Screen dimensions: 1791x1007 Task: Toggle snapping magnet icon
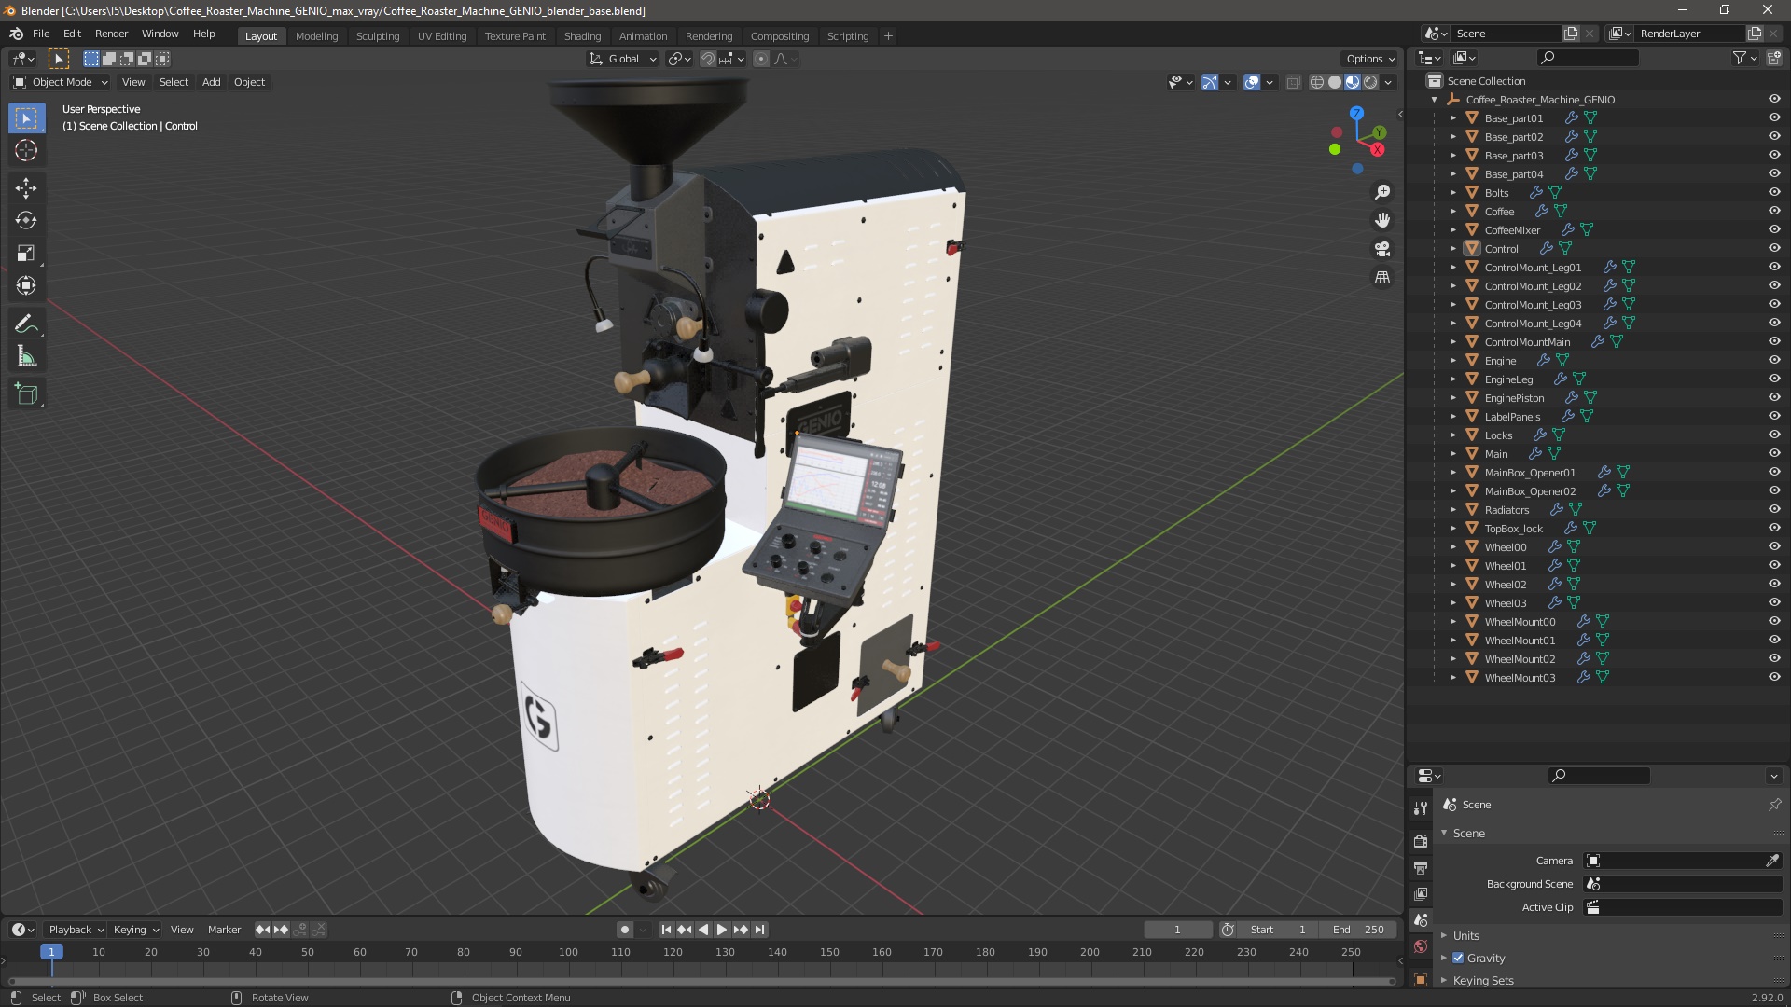tap(708, 59)
